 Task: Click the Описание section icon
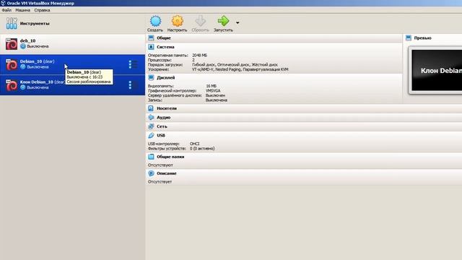[x=151, y=173]
